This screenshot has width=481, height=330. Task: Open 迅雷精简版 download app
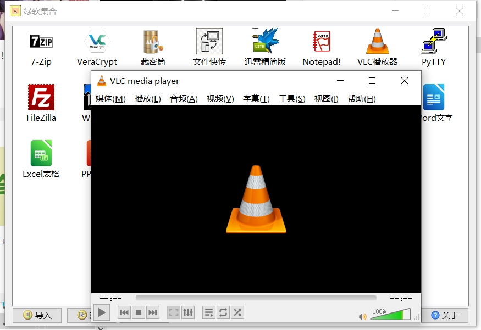[266, 41]
